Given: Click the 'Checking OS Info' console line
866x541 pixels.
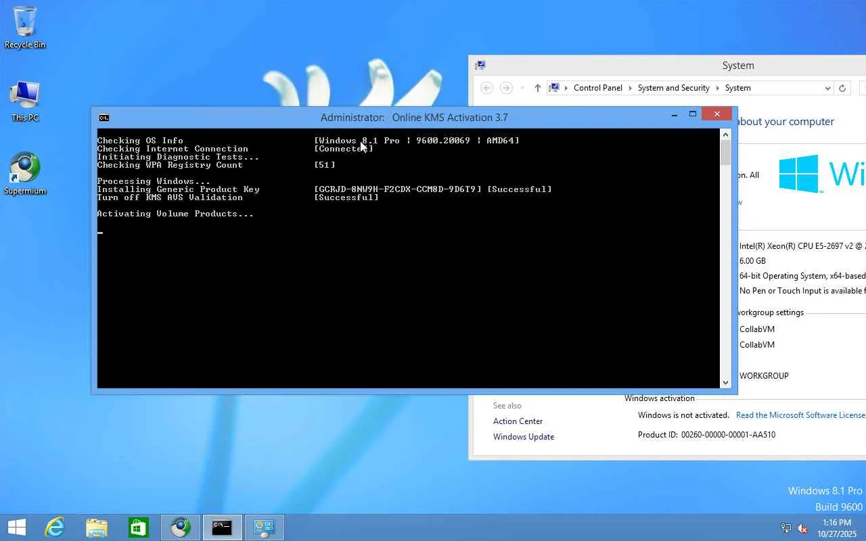Looking at the screenshot, I should click(x=140, y=141).
